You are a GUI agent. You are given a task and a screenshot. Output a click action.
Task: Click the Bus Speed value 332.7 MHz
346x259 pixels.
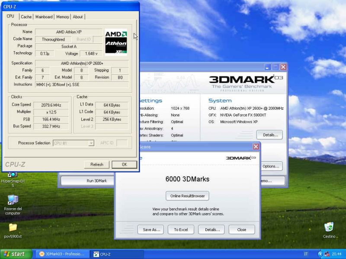(x=51, y=126)
